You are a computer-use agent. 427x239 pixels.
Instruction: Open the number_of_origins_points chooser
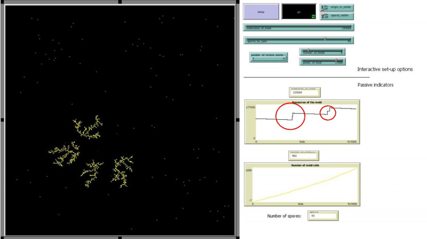[x=269, y=57]
